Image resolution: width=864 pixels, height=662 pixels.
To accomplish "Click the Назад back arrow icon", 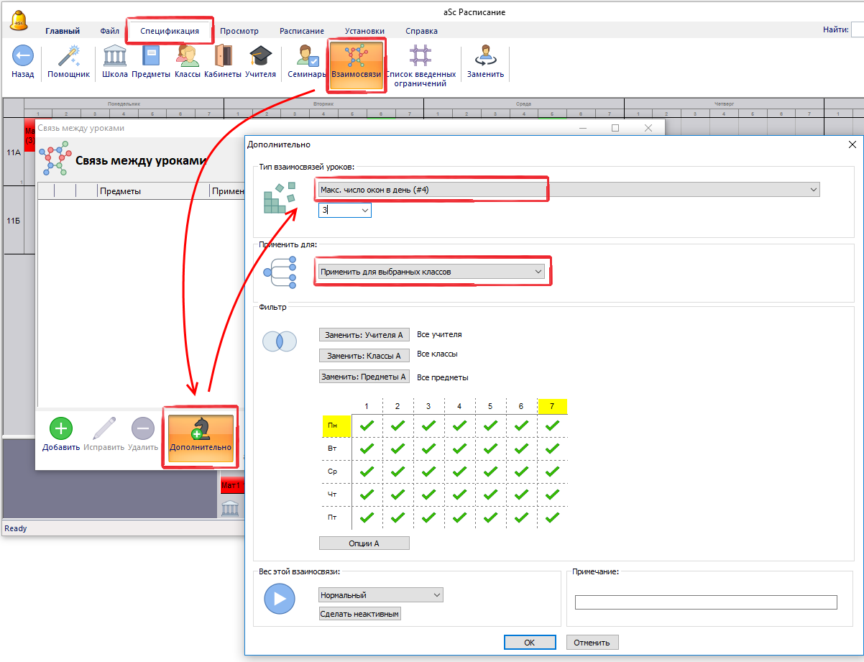I will [x=23, y=56].
